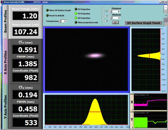
Task: Click the graph icon in right side strip
Action: click(166, 20)
